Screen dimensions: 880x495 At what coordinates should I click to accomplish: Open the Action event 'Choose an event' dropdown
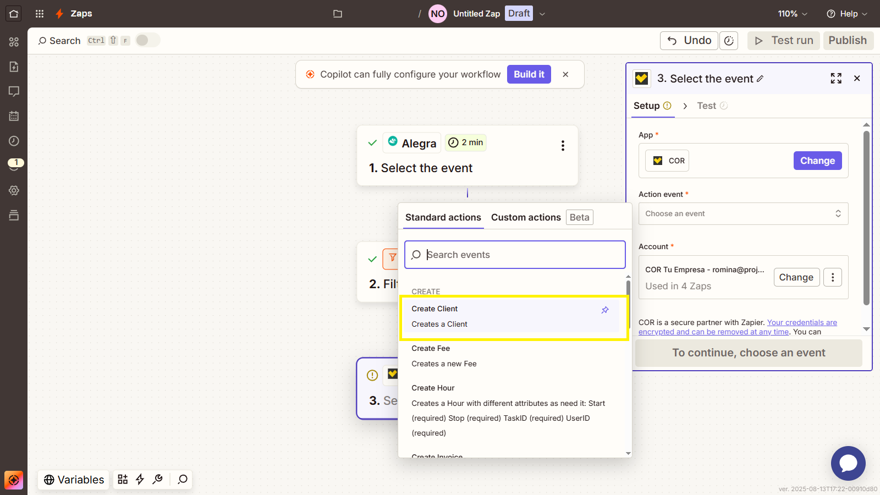[743, 214]
